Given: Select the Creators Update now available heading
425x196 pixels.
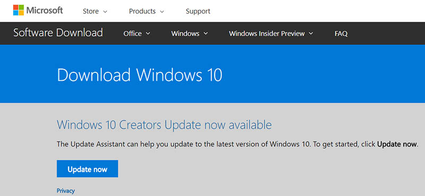Looking at the screenshot, I should 164,125.
